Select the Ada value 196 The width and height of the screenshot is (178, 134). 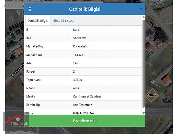click(x=76, y=63)
